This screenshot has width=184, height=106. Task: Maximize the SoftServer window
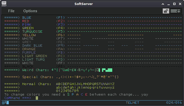pos(174,4)
